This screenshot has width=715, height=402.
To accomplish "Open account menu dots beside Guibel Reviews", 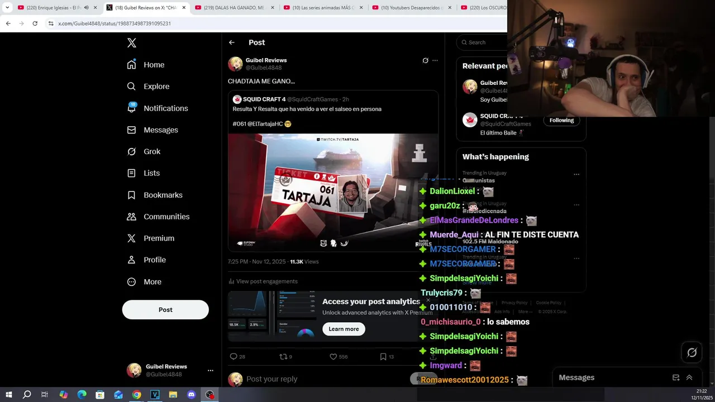I will click(210, 370).
